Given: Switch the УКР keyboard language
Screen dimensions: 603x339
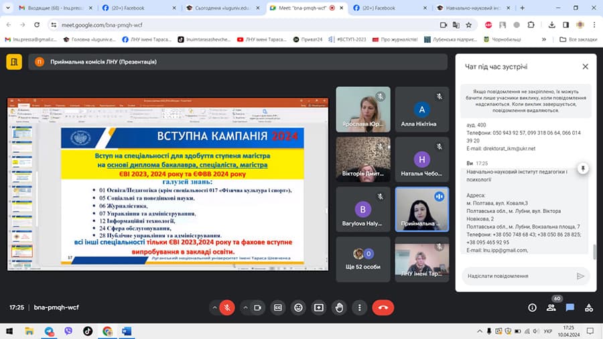Looking at the screenshot, I should pos(547,331).
